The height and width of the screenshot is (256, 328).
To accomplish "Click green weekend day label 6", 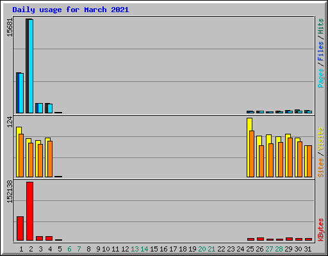I will click(69, 249).
